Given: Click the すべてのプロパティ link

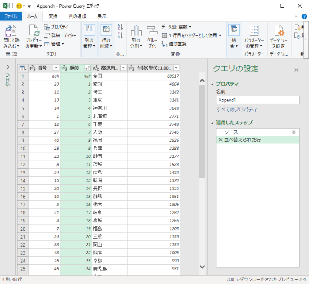Looking at the screenshot, I should pyautogui.click(x=236, y=110).
